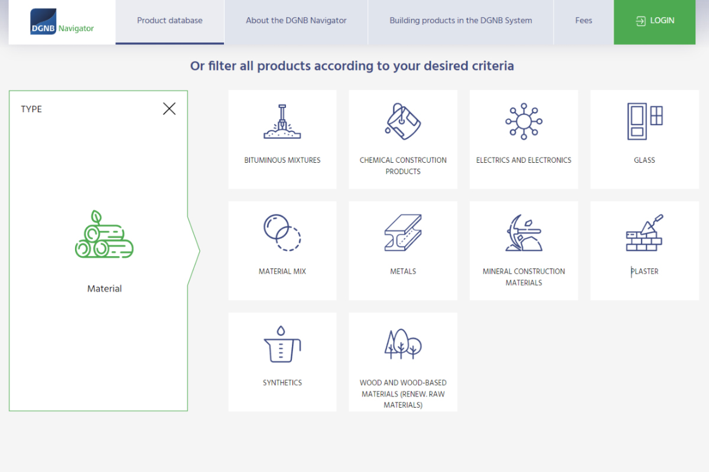
Task: Open Building products in the DGNB System
Action: (x=461, y=22)
